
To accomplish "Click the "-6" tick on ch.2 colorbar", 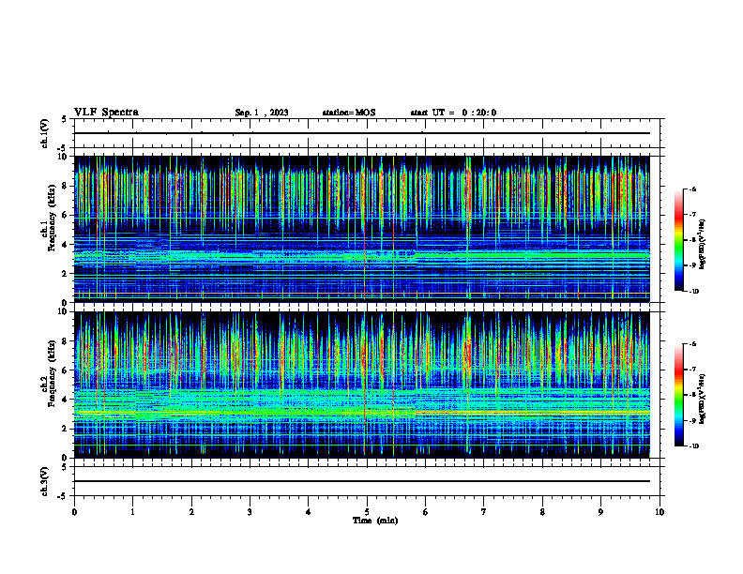I will click(692, 344).
